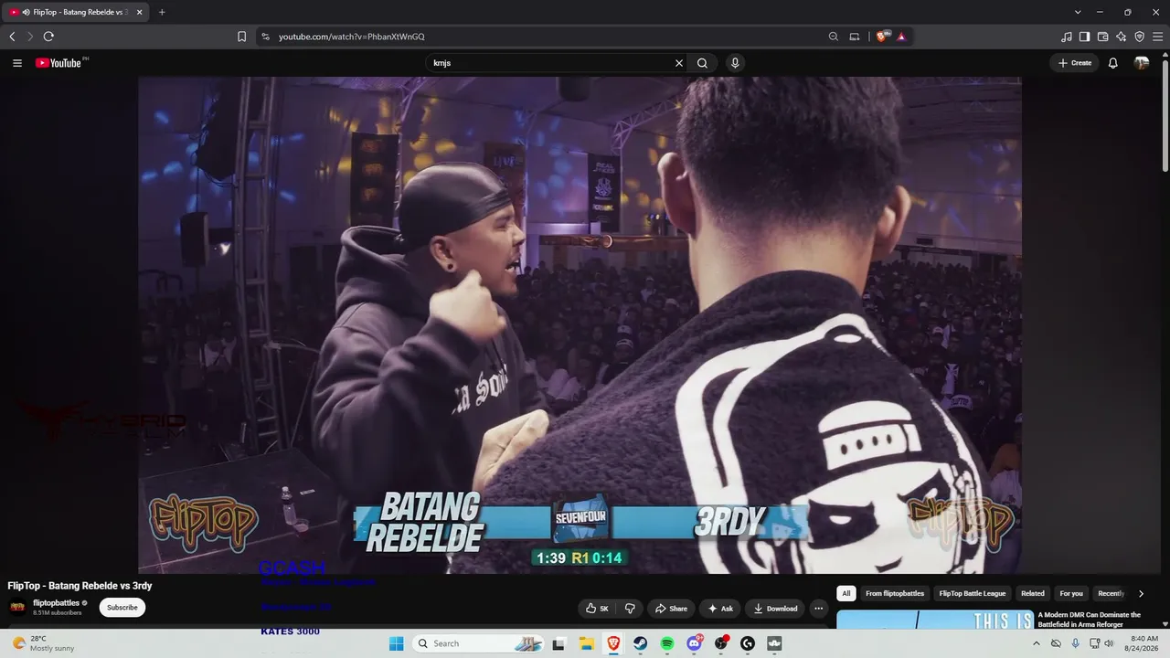The width and height of the screenshot is (1170, 658).
Task: Open Brave Rewards triangle icon
Action: [901, 37]
